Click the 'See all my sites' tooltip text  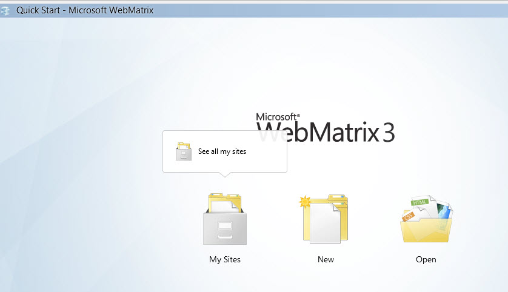222,151
